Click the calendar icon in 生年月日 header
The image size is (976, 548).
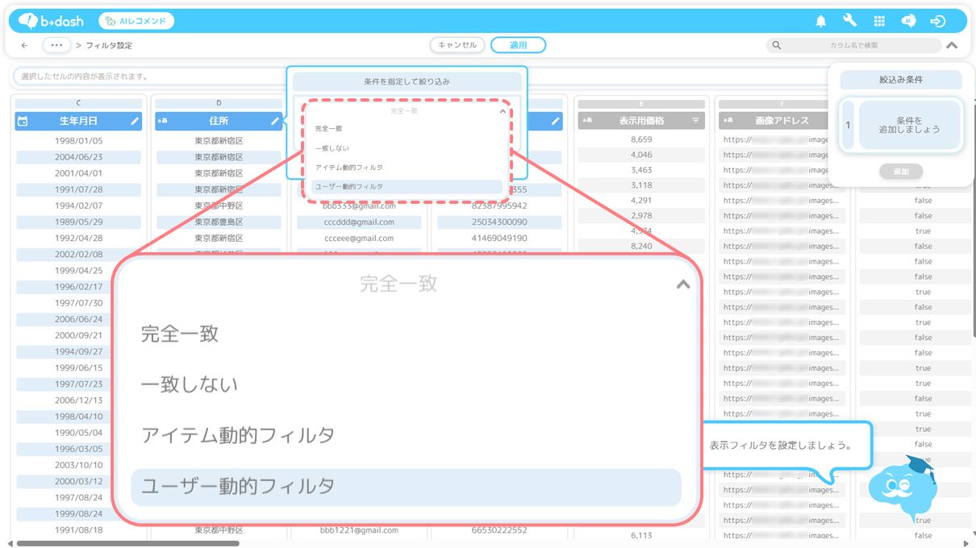[23, 121]
